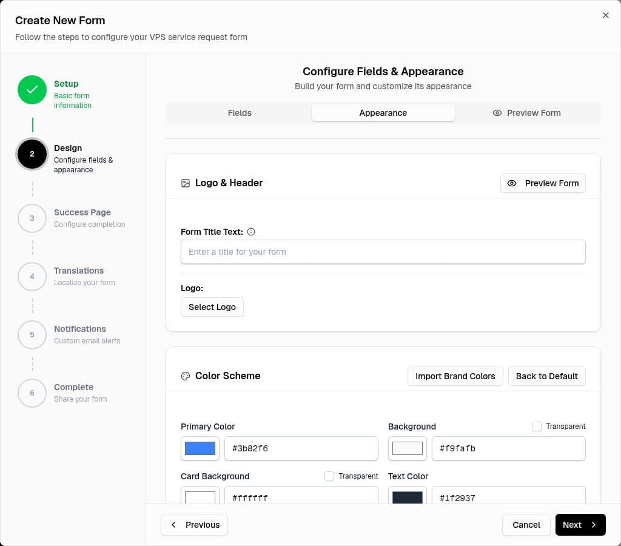Click the Setup step label

tap(66, 84)
